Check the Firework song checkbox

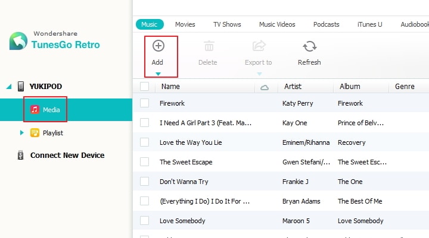[144, 103]
